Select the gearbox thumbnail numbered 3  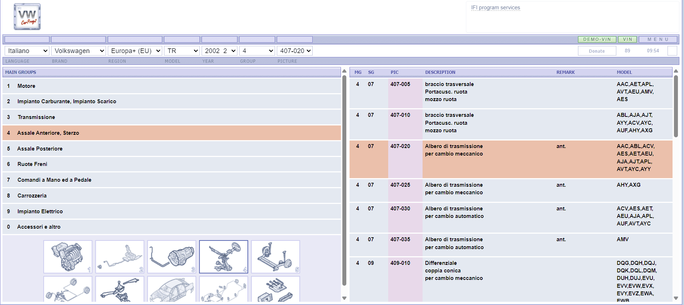[172, 257]
